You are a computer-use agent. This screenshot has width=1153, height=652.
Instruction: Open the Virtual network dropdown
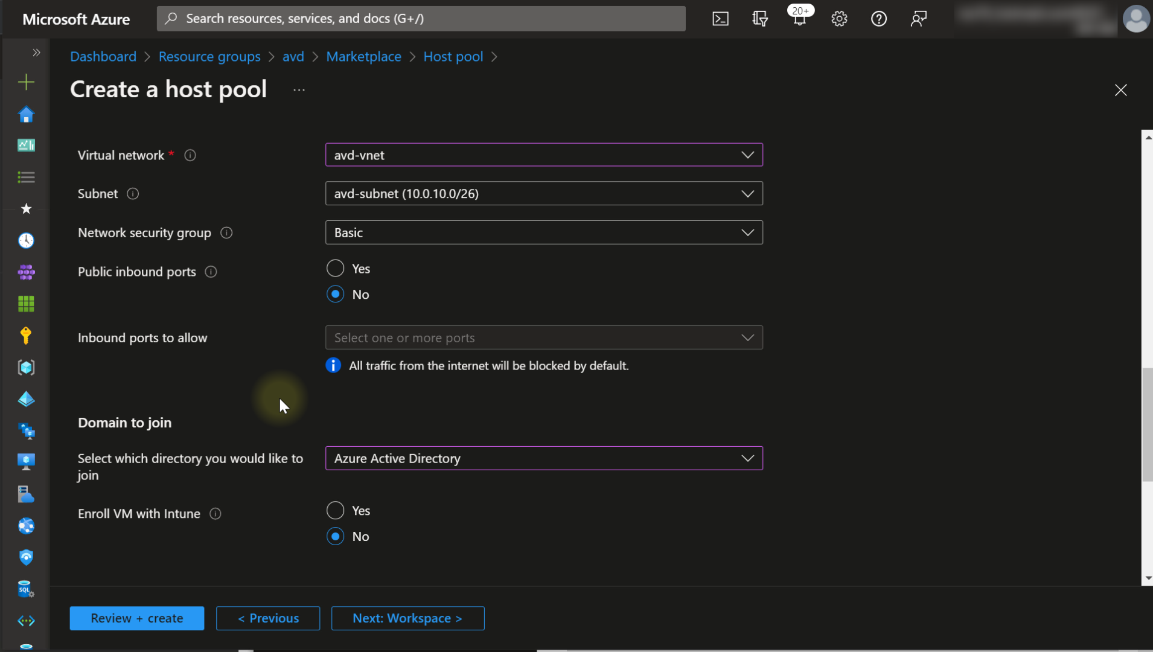point(543,155)
